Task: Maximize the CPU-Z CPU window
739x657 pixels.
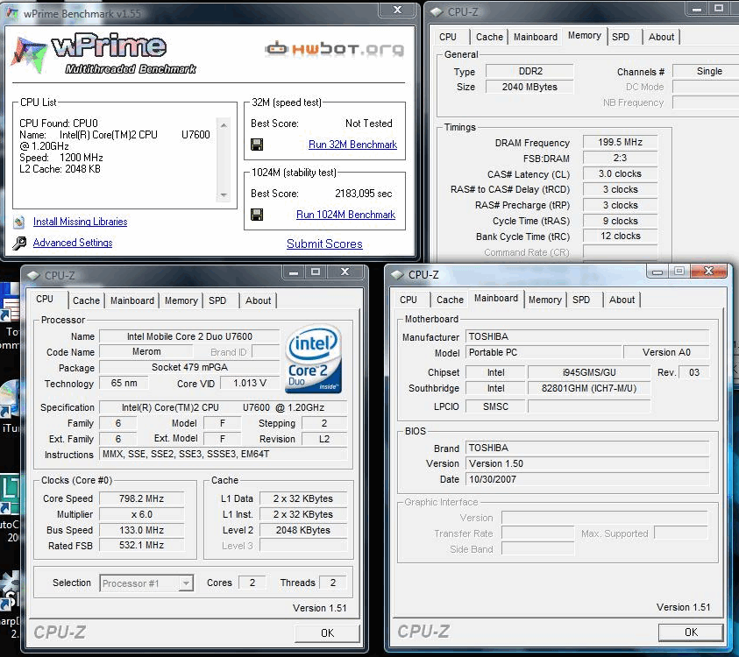Action: [316, 272]
